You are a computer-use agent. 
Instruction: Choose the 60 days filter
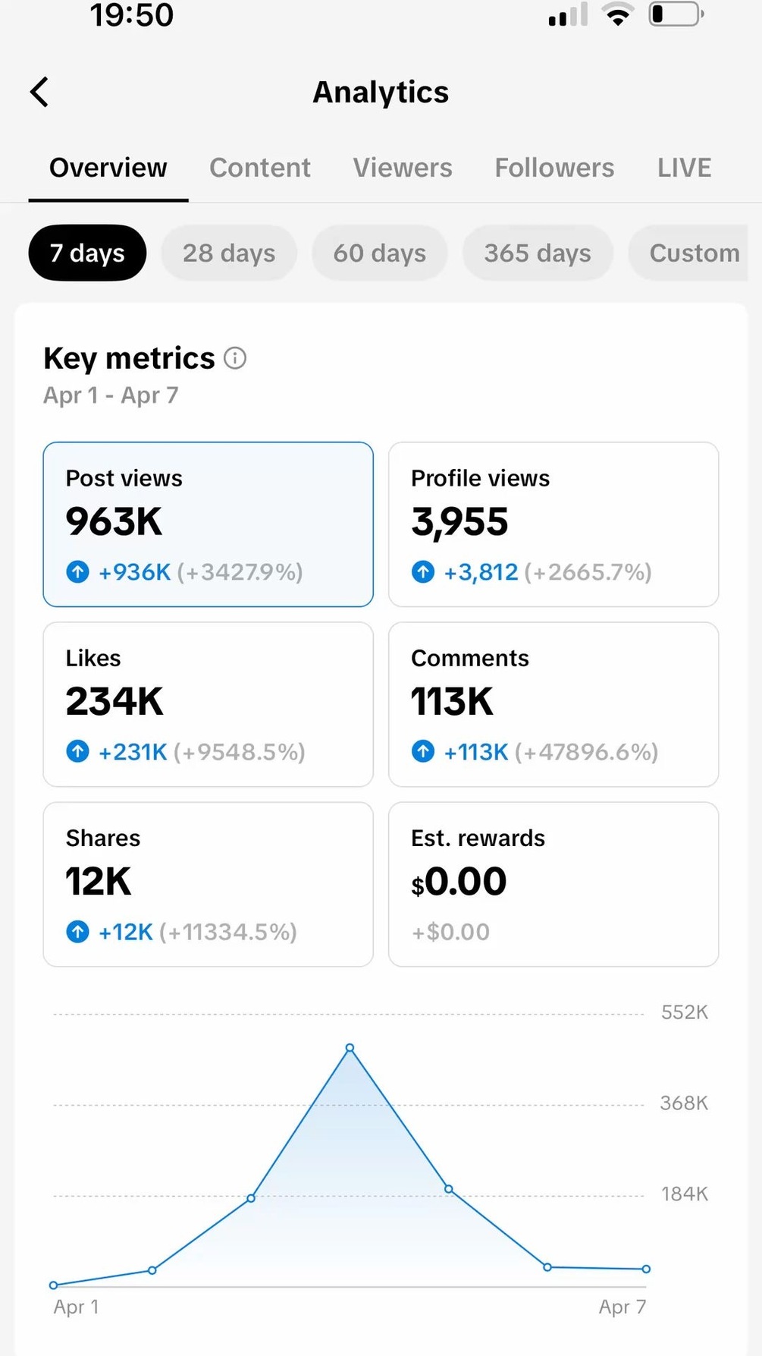click(x=379, y=253)
